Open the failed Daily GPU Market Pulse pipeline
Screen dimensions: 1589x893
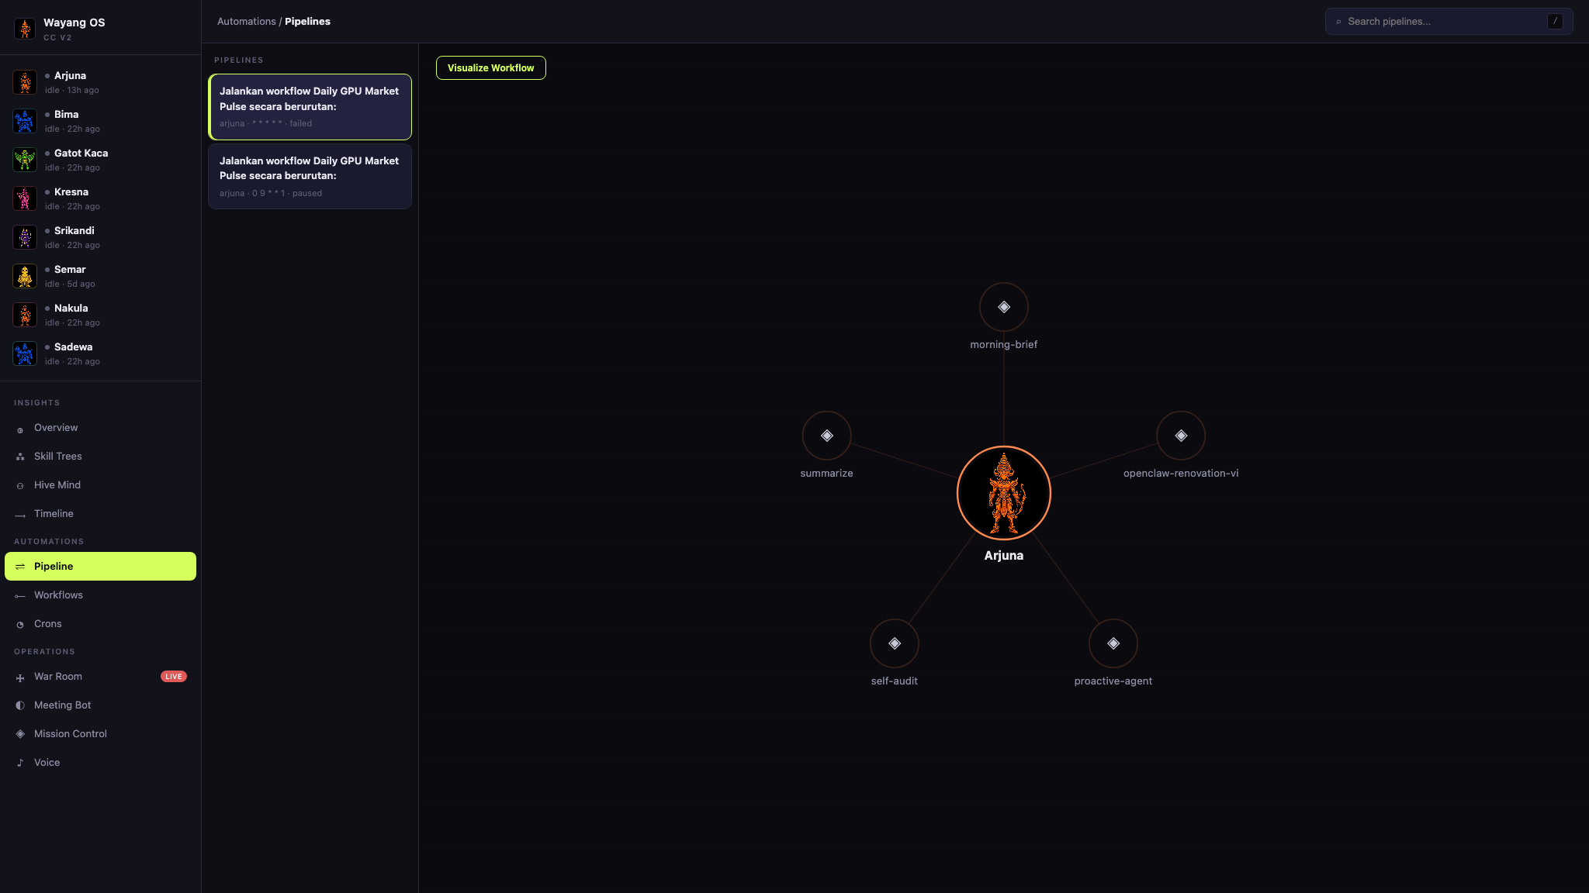click(310, 107)
